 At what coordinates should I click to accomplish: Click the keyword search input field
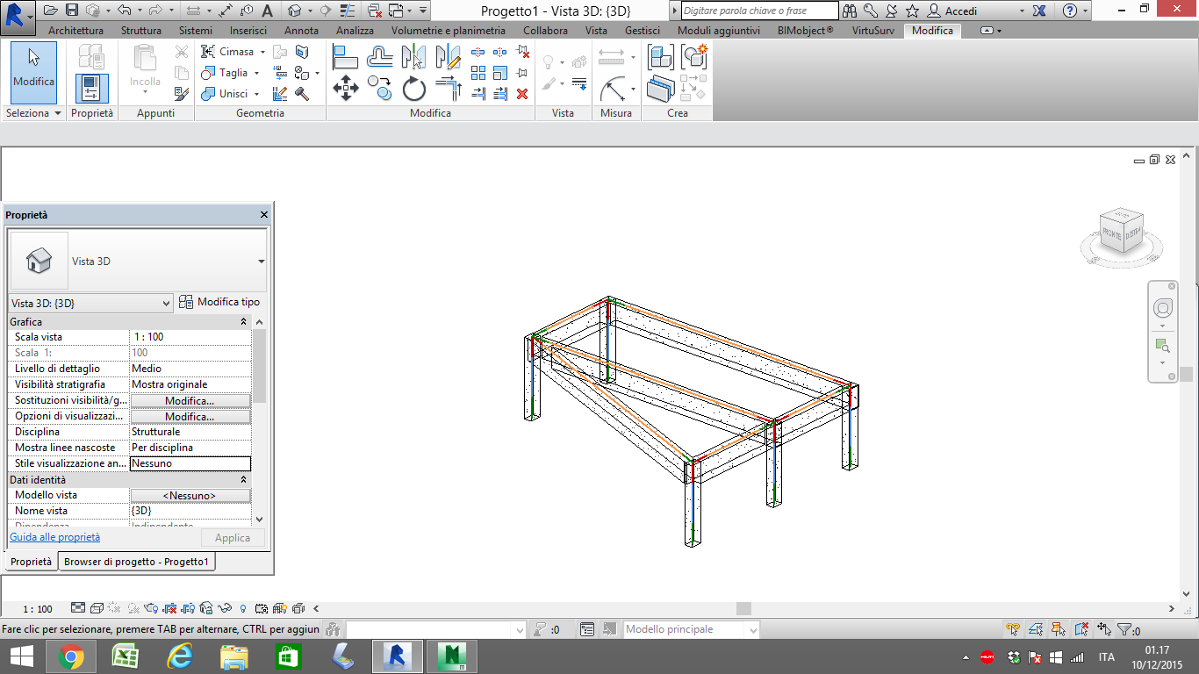[x=759, y=11]
